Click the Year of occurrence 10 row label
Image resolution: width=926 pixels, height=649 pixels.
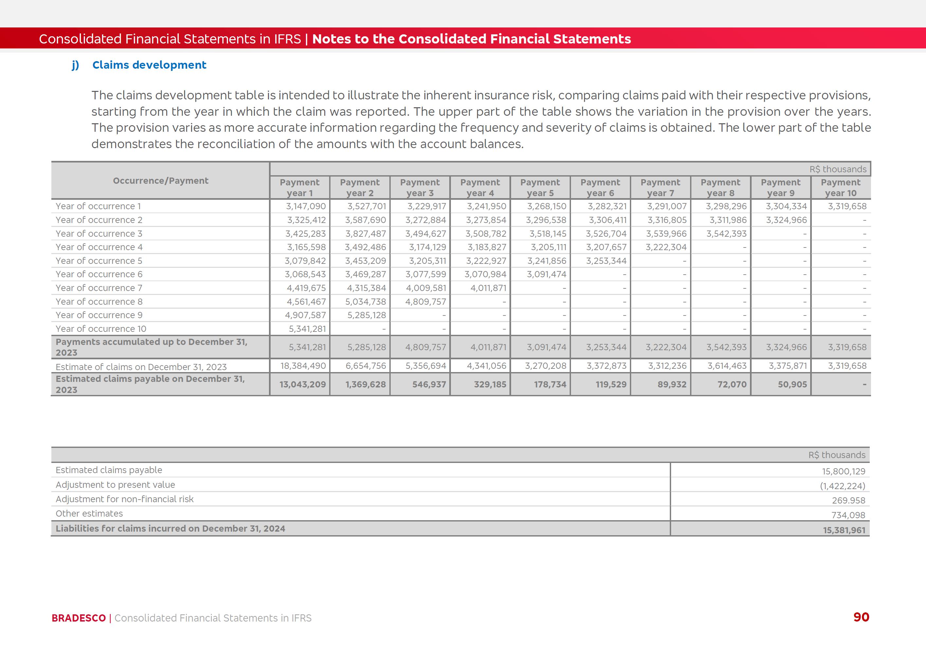tap(101, 329)
